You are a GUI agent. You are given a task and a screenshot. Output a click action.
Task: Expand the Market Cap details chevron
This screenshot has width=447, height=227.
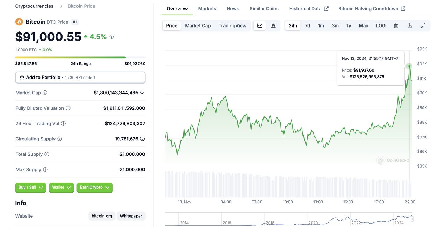pyautogui.click(x=142, y=93)
